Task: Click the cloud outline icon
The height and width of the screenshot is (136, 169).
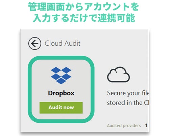Action: click(x=118, y=74)
